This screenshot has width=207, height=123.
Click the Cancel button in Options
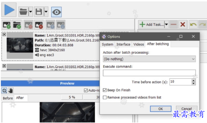[186, 109]
